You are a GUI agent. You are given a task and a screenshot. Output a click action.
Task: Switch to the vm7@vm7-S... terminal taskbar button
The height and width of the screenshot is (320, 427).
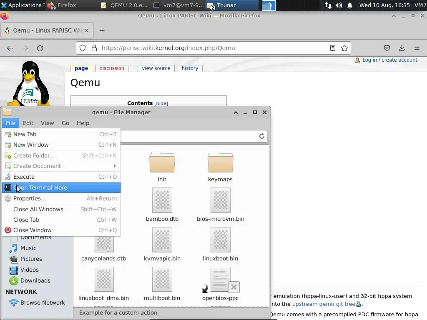tap(179, 5)
